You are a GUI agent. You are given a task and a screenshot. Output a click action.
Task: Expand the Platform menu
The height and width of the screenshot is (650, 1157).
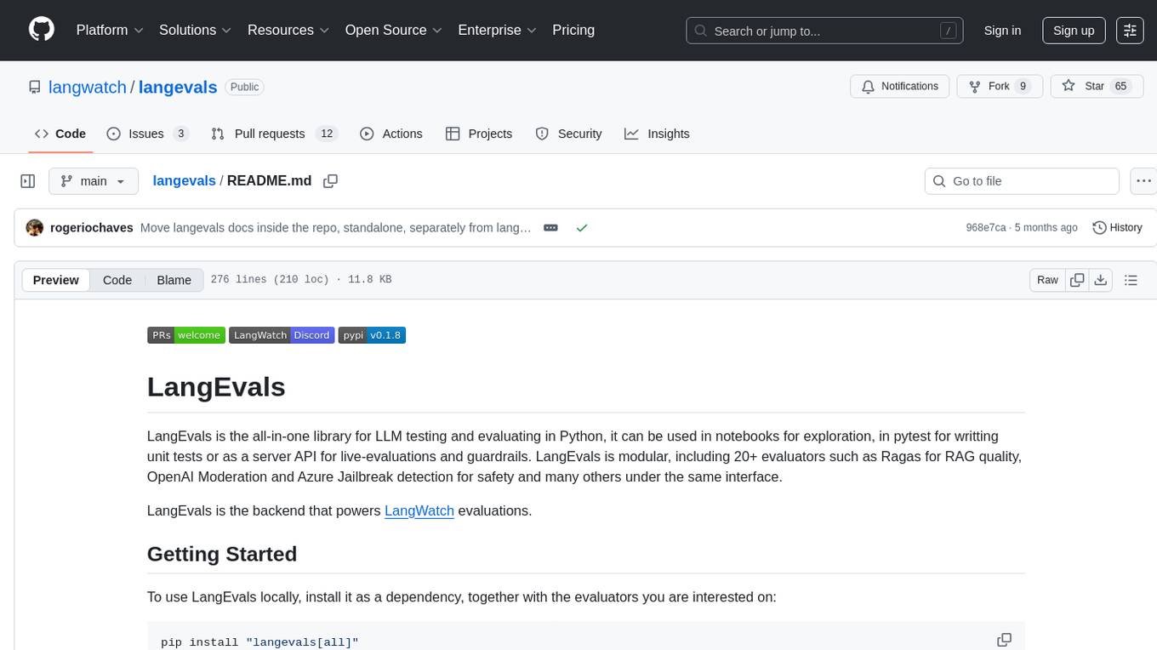tap(110, 30)
